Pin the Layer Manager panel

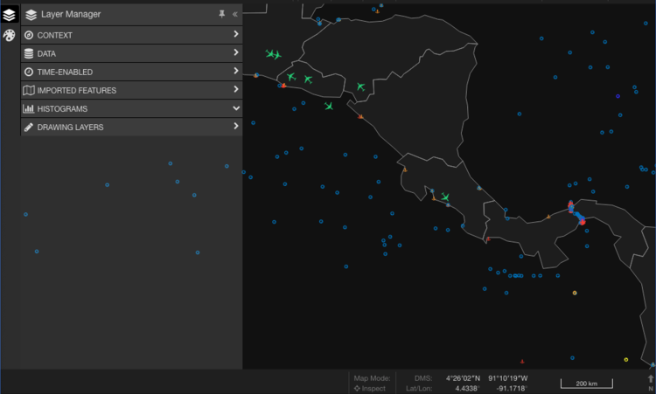222,14
